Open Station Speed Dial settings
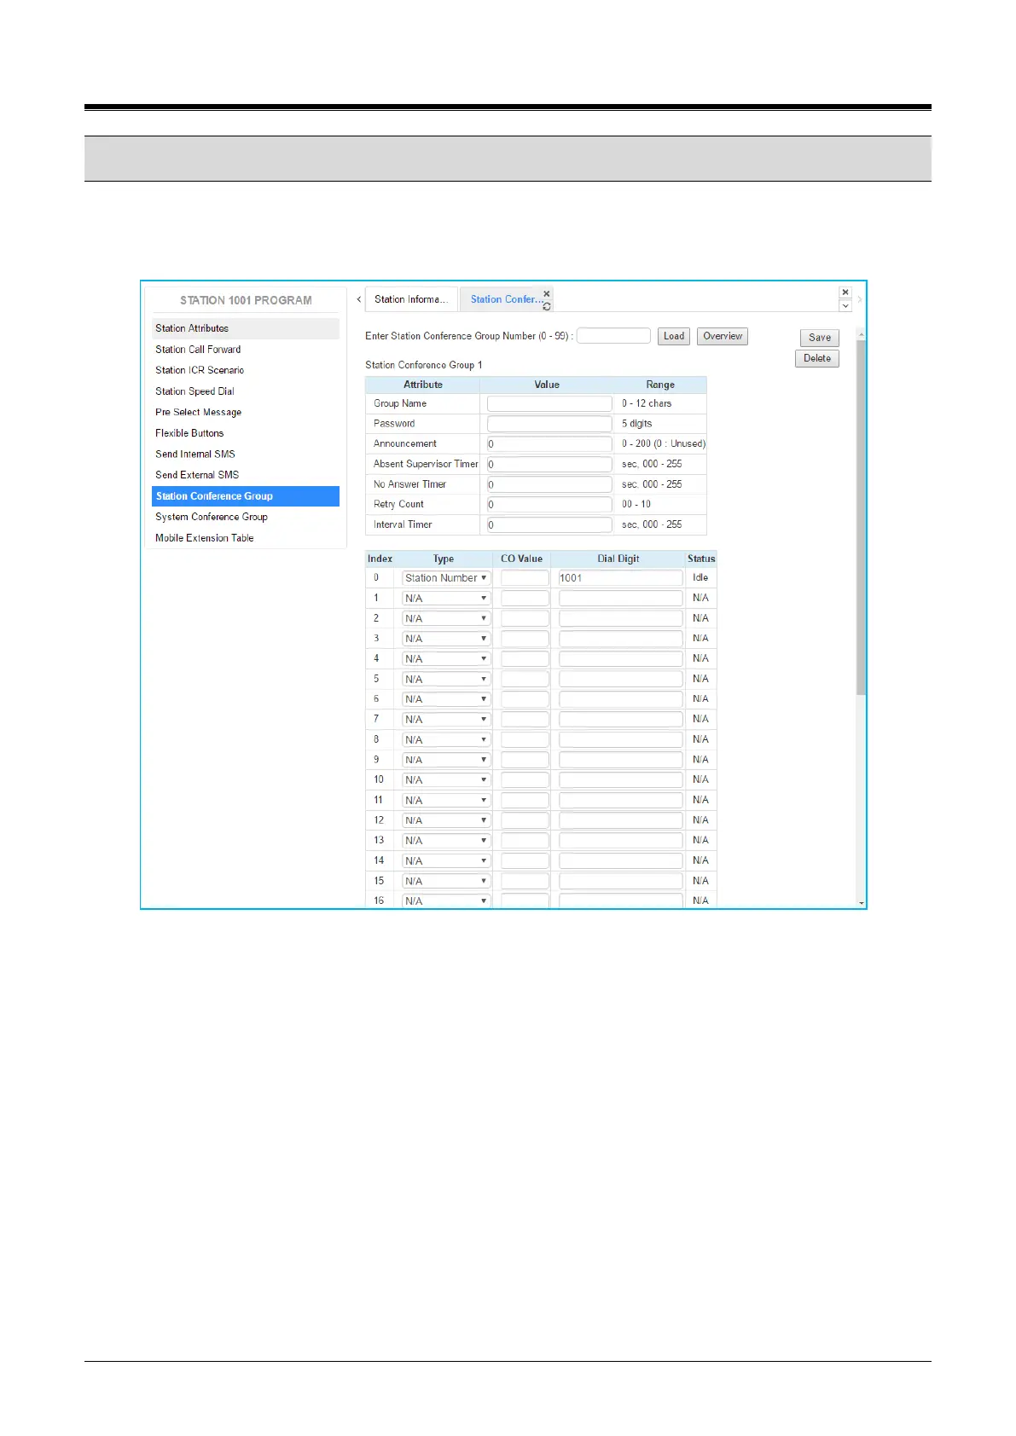This screenshot has height=1436, width=1016. coord(246,391)
